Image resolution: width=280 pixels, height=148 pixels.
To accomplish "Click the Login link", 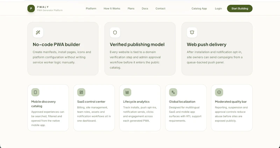I will coord(218,8).
